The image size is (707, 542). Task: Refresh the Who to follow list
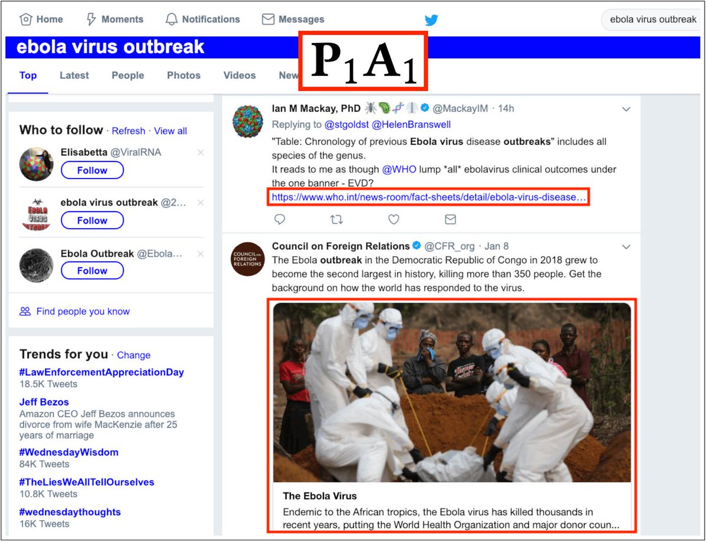[128, 131]
